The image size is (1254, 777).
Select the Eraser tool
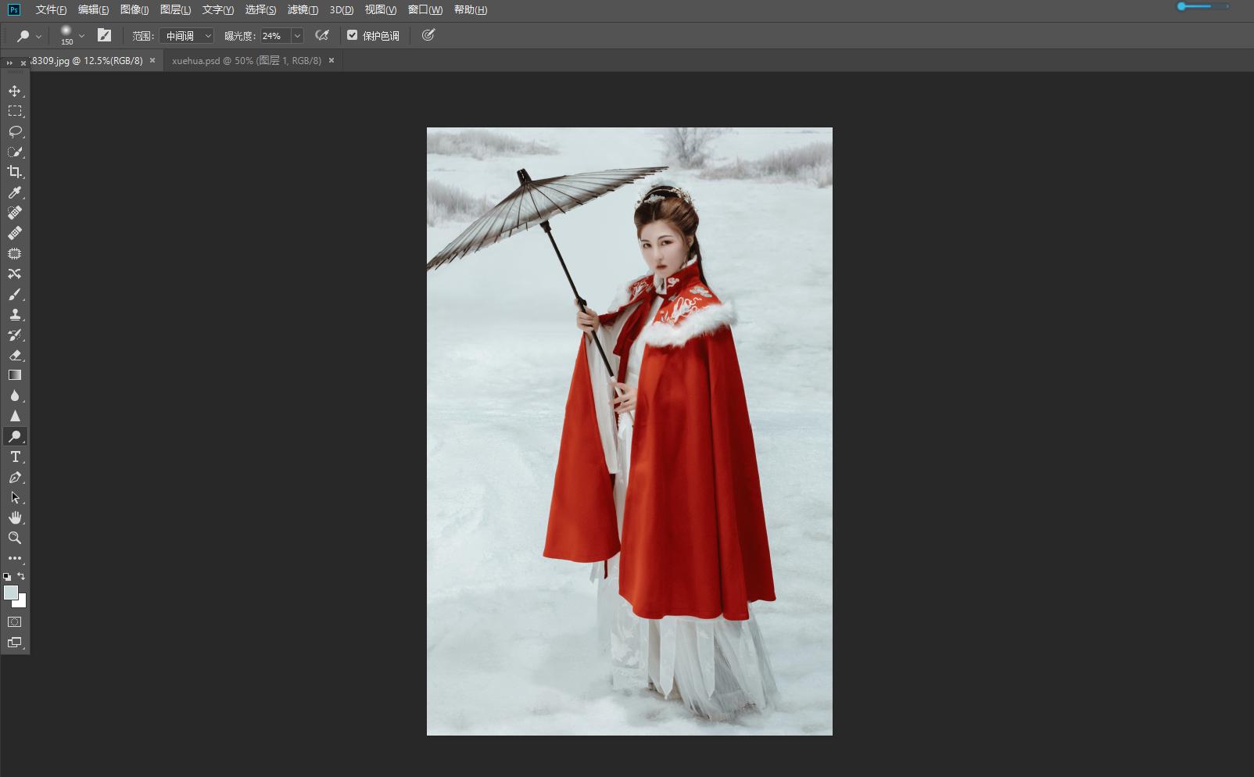coord(15,355)
